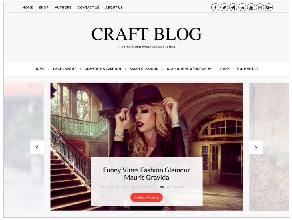The height and width of the screenshot is (220, 292).
Task: Click the Craft Blog site title
Action: [x=146, y=34]
